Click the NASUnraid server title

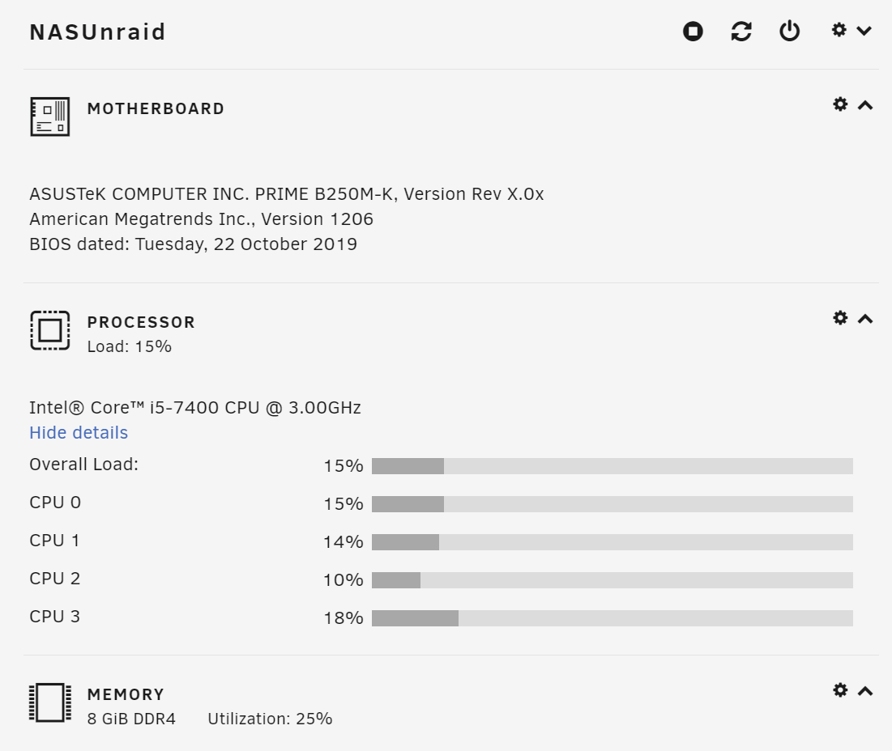tap(97, 32)
